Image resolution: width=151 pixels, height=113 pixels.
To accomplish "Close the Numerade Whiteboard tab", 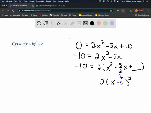I will (x=33, y=6).
